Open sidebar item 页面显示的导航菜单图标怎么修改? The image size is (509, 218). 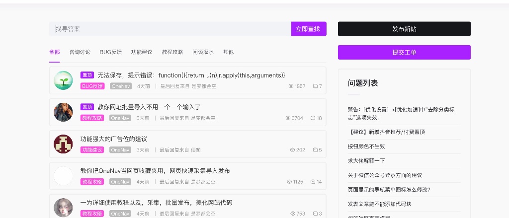point(389,190)
